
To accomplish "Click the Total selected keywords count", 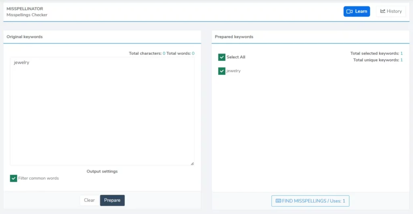I will click(x=401, y=53).
